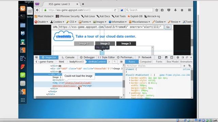Select html in the breadcrumb
This screenshot has height=122, width=218.
click(61, 62)
